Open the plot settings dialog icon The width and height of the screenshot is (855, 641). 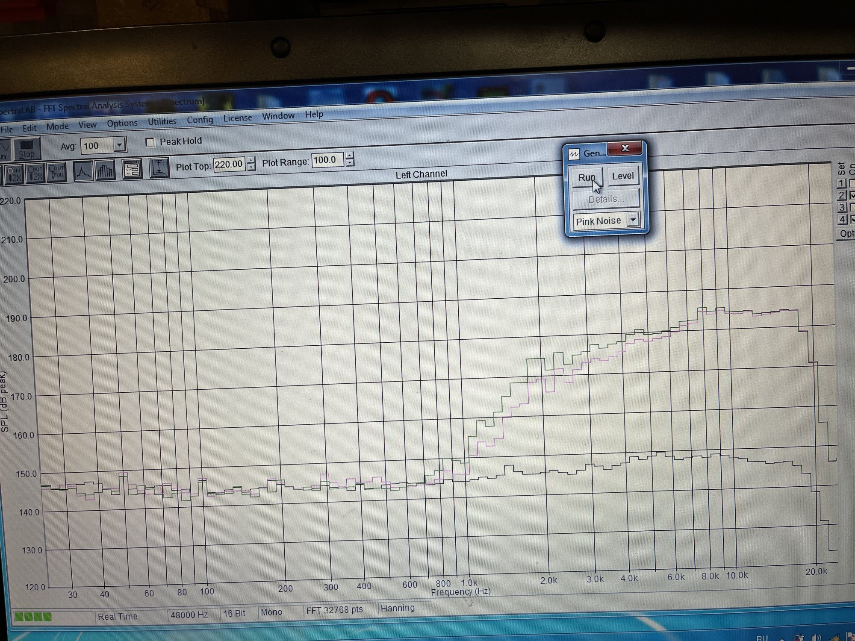tap(133, 170)
